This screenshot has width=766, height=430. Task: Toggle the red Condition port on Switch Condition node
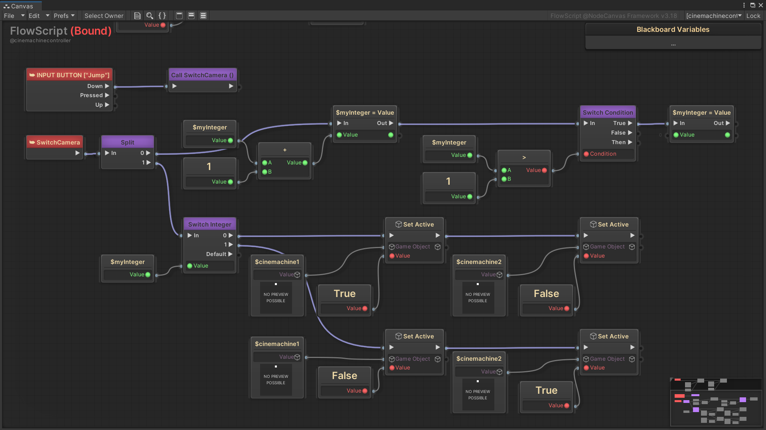586,154
